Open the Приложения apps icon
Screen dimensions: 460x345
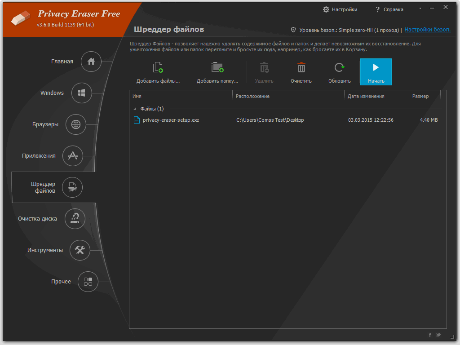[x=73, y=156]
